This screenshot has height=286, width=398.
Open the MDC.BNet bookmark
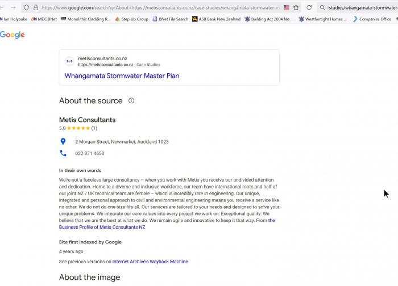click(x=44, y=19)
